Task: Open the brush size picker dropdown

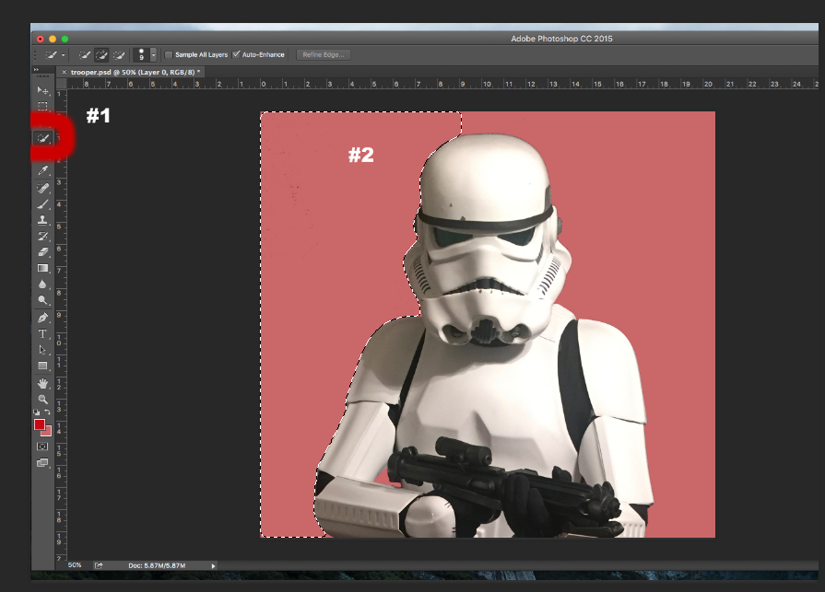Action: point(153,54)
